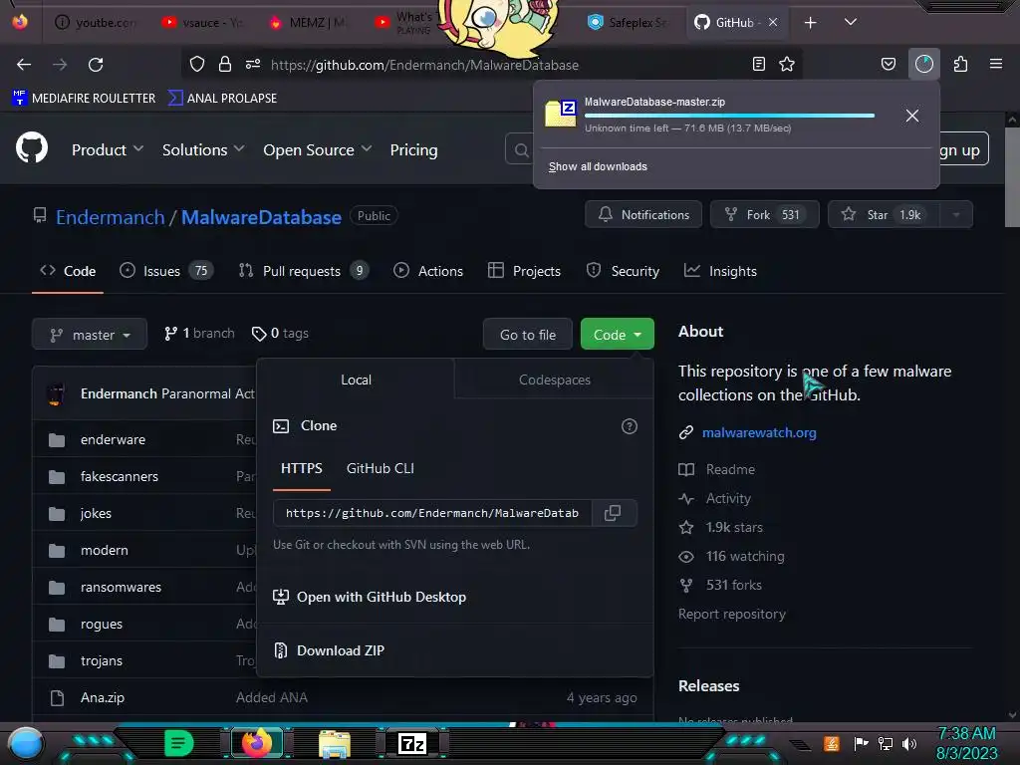Expand the Solutions menu
Viewport: 1020px width, 765px height.
[203, 149]
